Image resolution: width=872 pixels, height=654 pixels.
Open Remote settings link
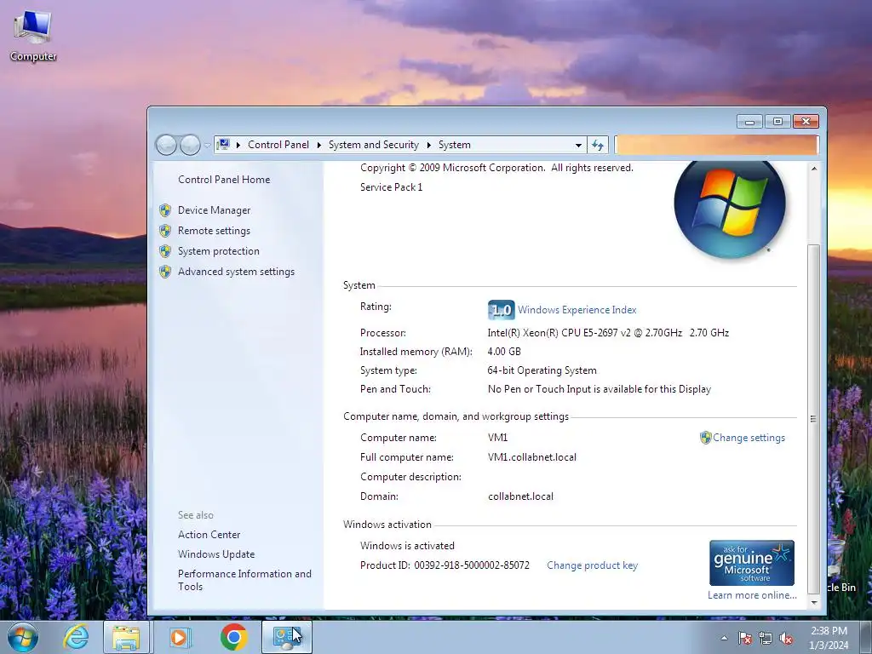click(214, 231)
